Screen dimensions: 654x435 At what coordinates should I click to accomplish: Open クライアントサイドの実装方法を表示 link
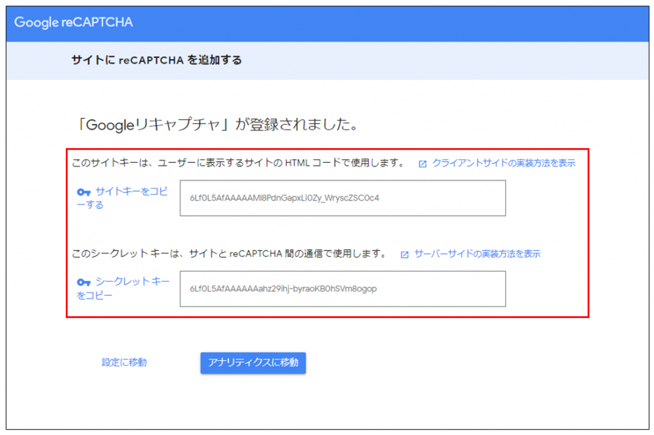(x=503, y=163)
